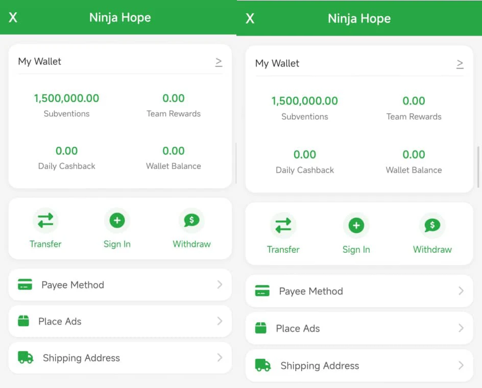The width and height of the screenshot is (482, 388).
Task: Expand the Shipping Address chevron
Action: coord(220,358)
